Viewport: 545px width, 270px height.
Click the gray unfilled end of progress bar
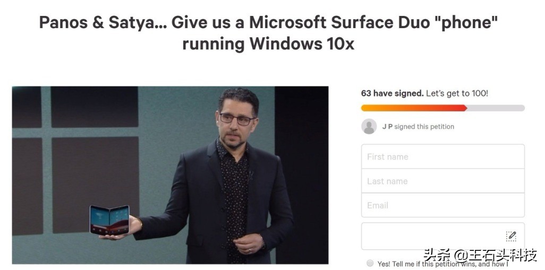point(496,108)
